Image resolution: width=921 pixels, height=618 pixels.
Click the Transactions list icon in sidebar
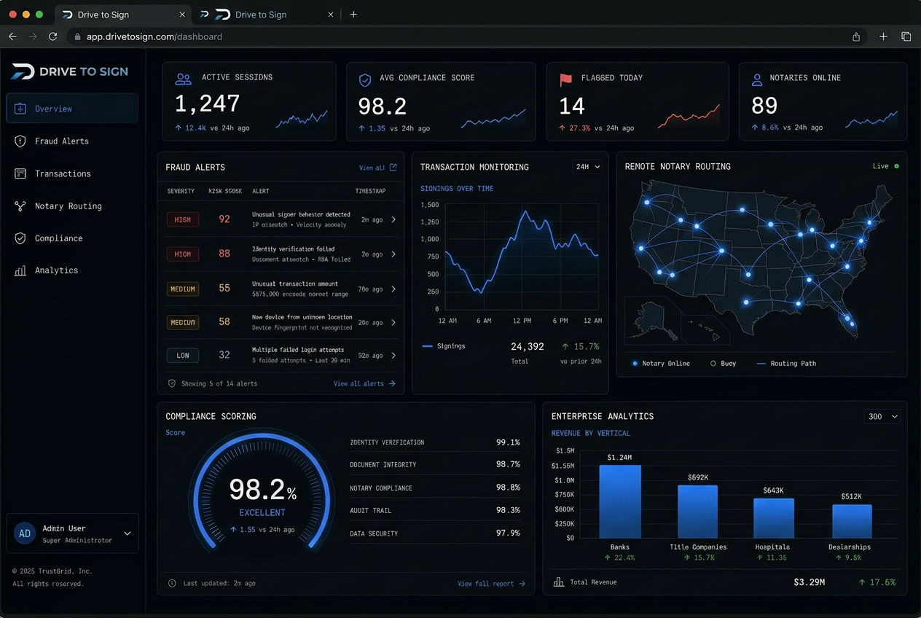[x=20, y=173]
